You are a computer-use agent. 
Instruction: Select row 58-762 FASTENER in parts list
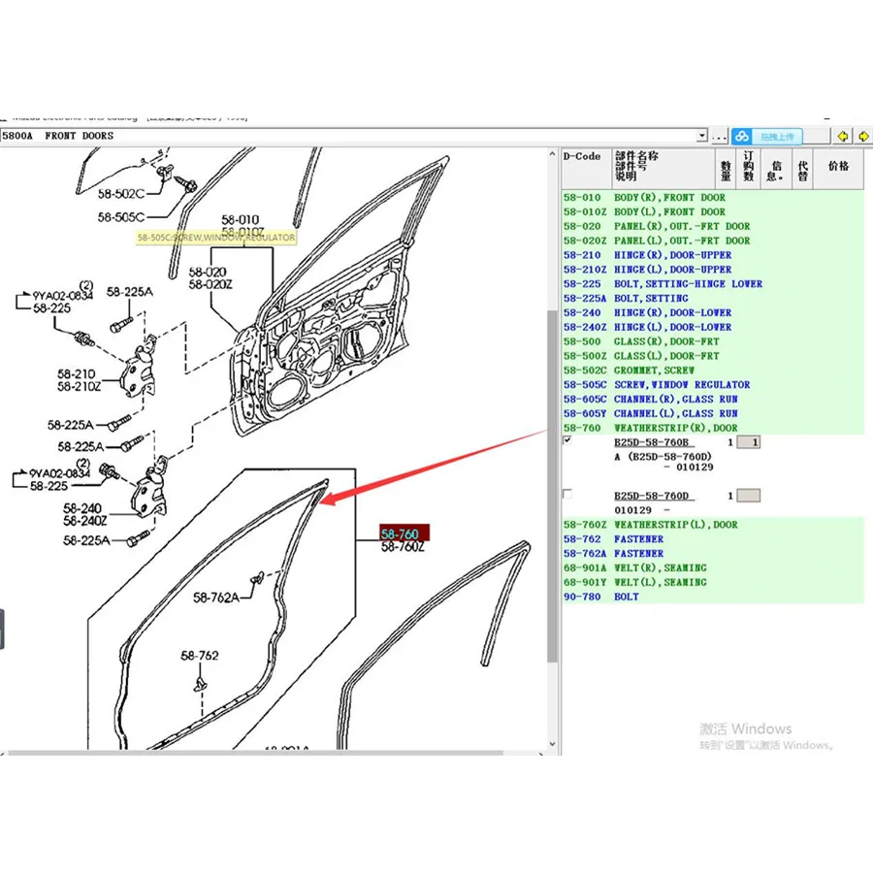click(x=713, y=539)
